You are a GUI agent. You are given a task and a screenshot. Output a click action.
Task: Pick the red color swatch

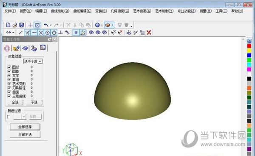pos(249,46)
